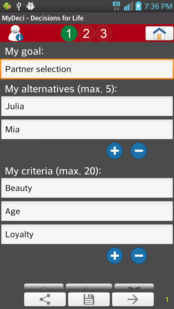Remove a criterion with minus icon
174x309 pixels.
pyautogui.click(x=139, y=255)
